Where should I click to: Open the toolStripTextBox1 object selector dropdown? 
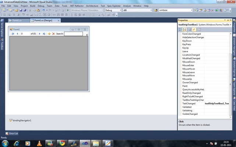coord(230,25)
